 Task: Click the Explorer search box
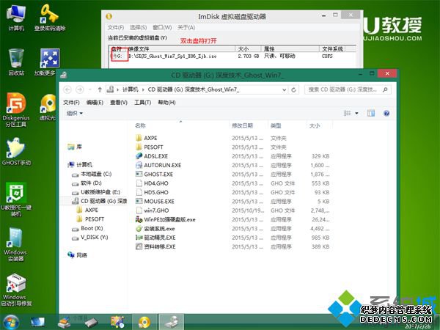[x=348, y=89]
